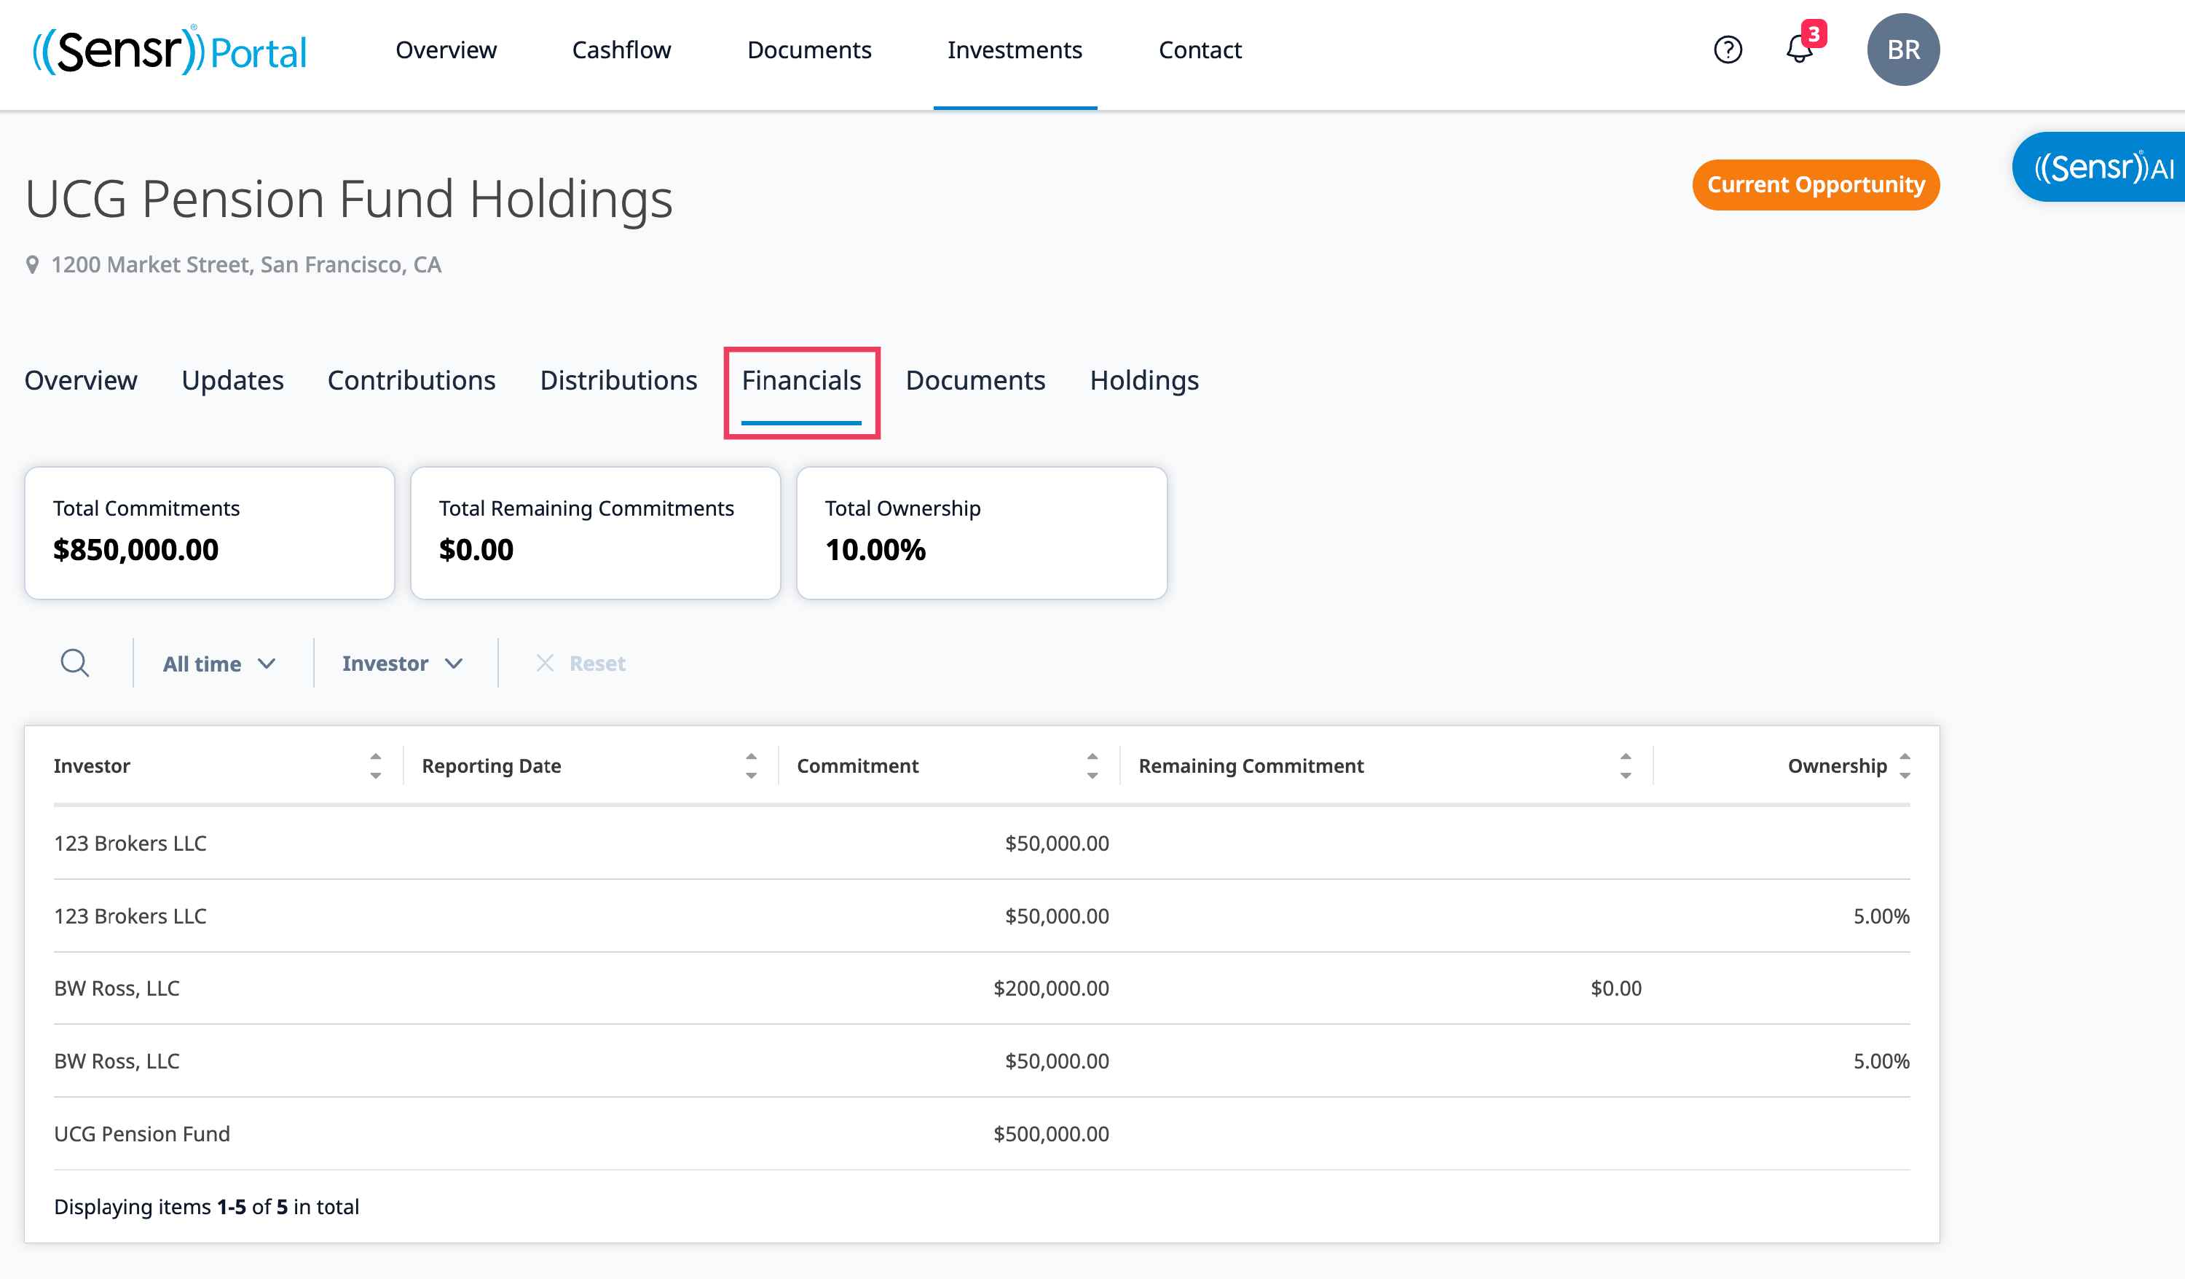
Task: Expand the Investor filter dropdown
Action: point(401,664)
